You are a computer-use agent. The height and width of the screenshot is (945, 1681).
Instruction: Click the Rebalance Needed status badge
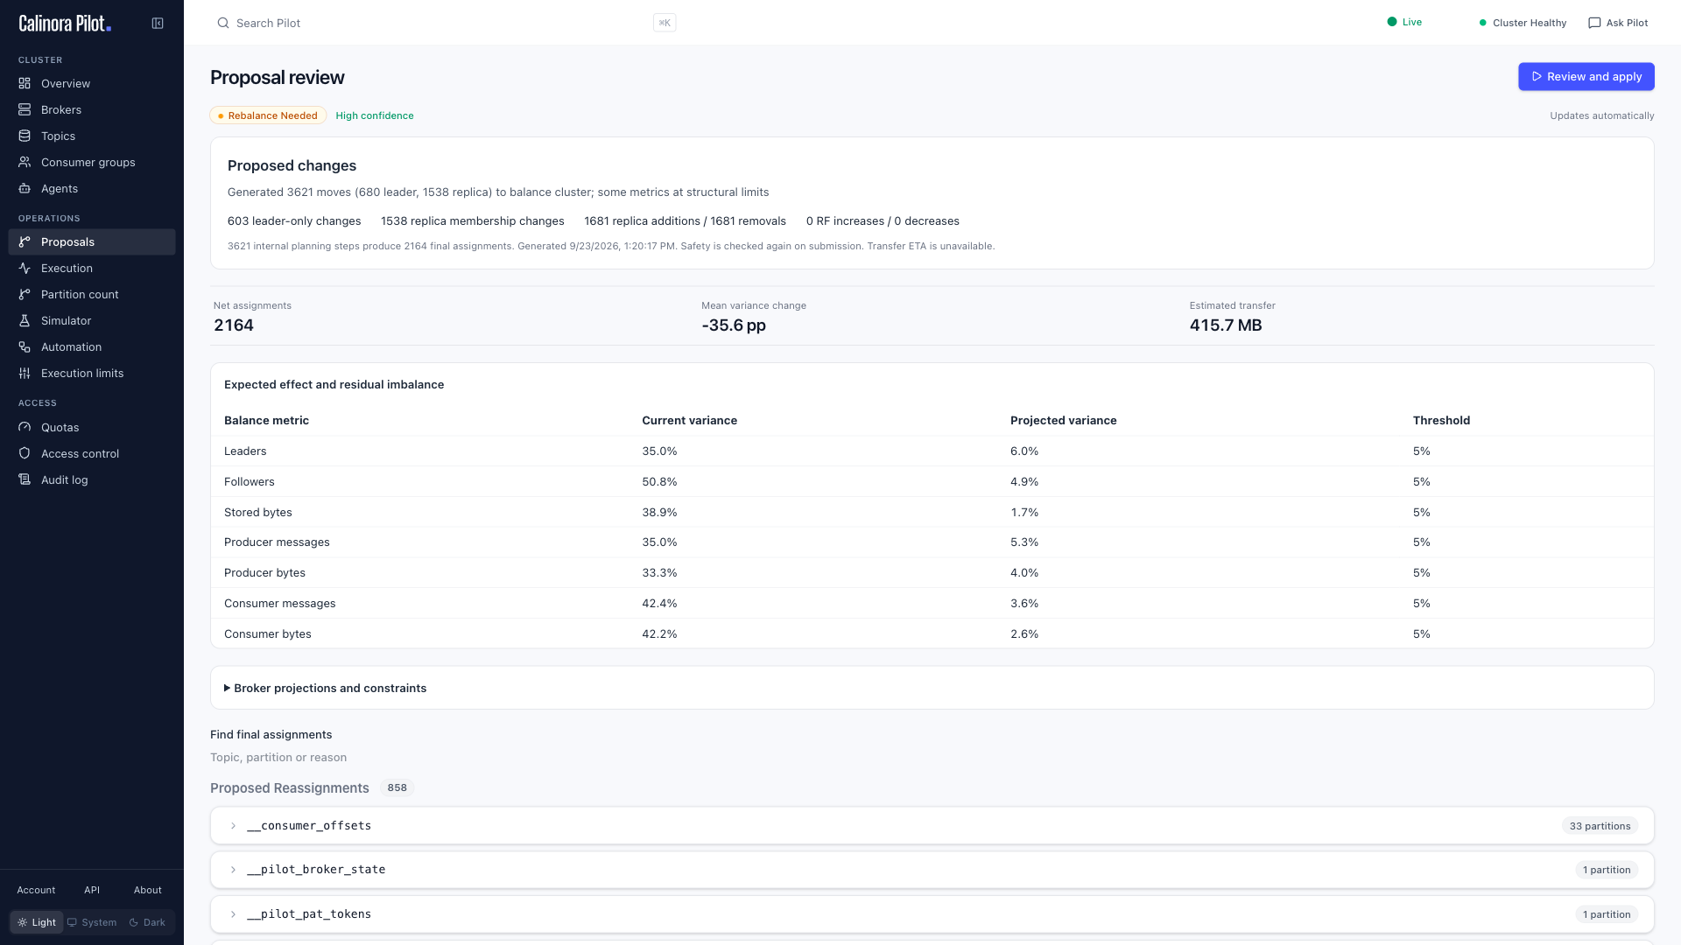(268, 115)
